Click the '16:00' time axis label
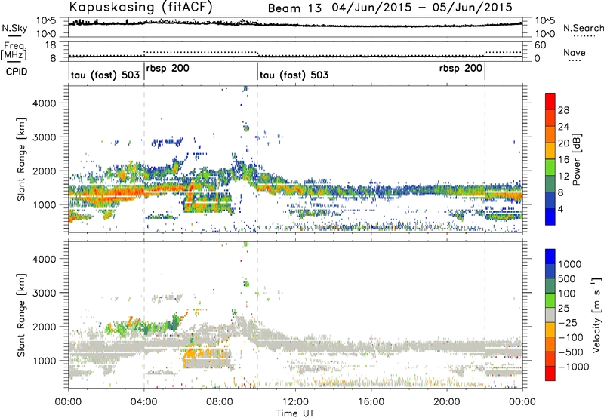The image size is (604, 418). (x=371, y=402)
